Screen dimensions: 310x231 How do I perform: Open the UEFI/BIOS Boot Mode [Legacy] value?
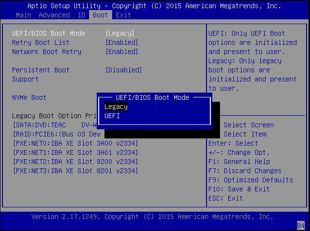(x=120, y=33)
